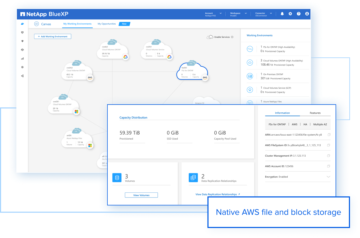Screen dimensions: 360x238
Task: Expand the Encryption Enabled row
Action: coord(328,177)
